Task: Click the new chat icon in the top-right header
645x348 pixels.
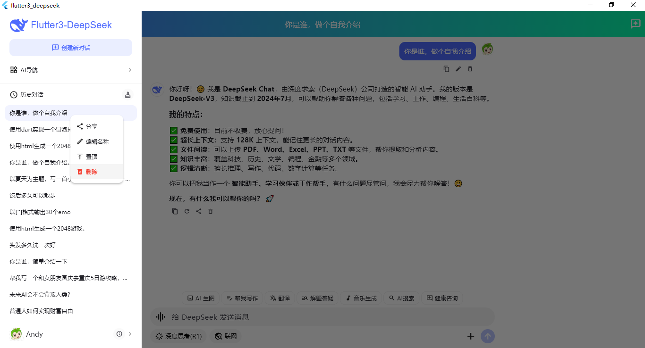Action: (636, 24)
